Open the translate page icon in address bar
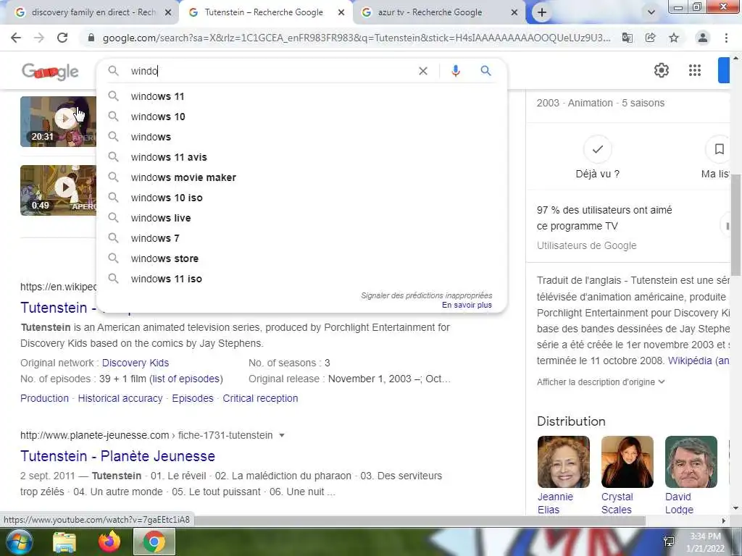The image size is (742, 556). pos(627,38)
